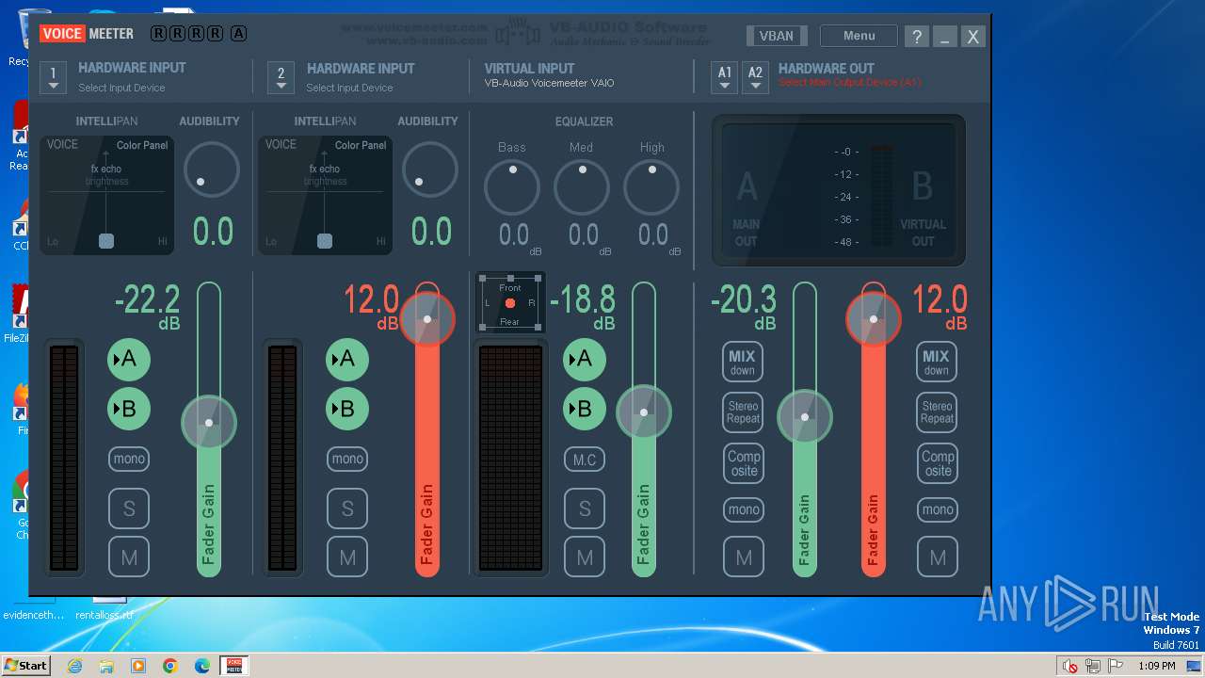Open Internet Explorer from taskbar
Screen dimensions: 1205x678
[x=74, y=666]
